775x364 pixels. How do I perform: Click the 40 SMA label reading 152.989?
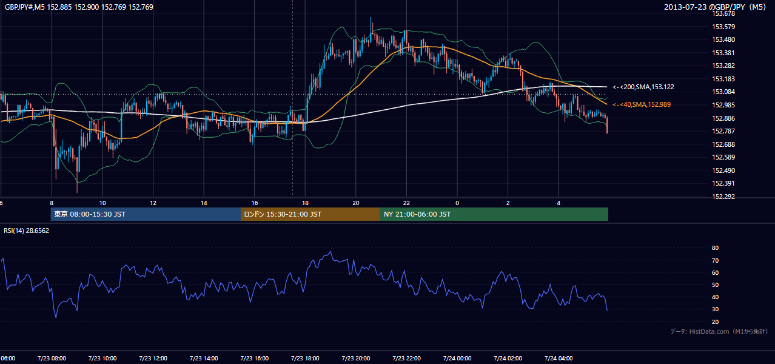coord(642,105)
